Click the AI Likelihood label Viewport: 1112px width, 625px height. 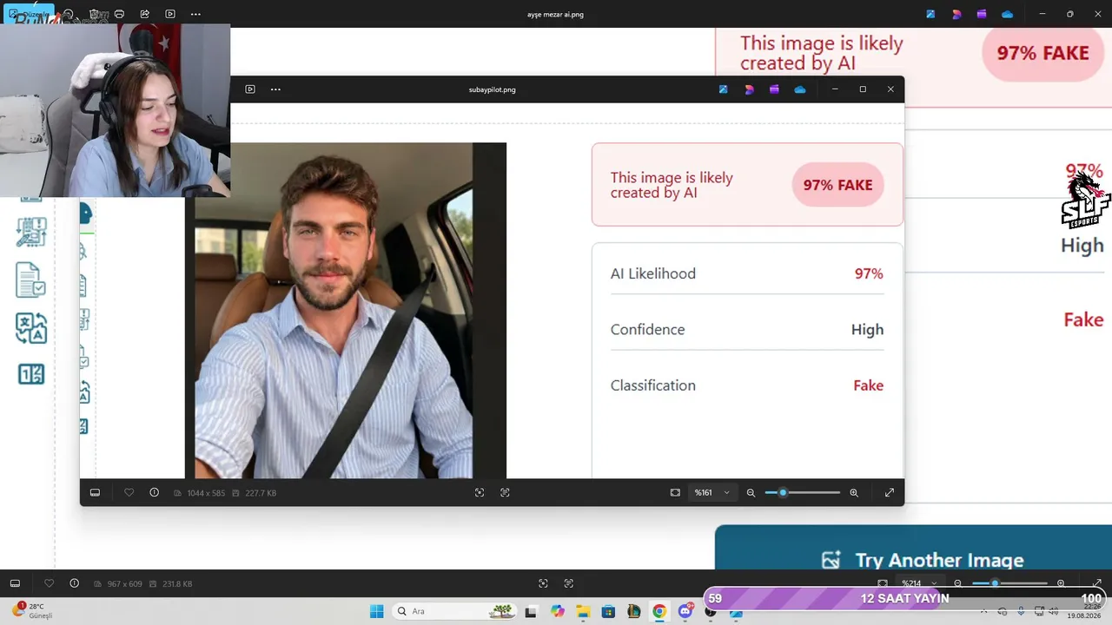653,273
